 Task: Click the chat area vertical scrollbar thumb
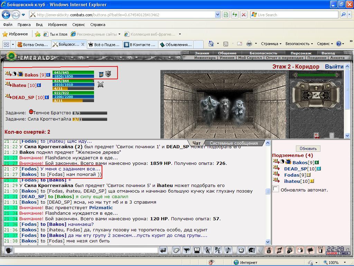point(268,191)
